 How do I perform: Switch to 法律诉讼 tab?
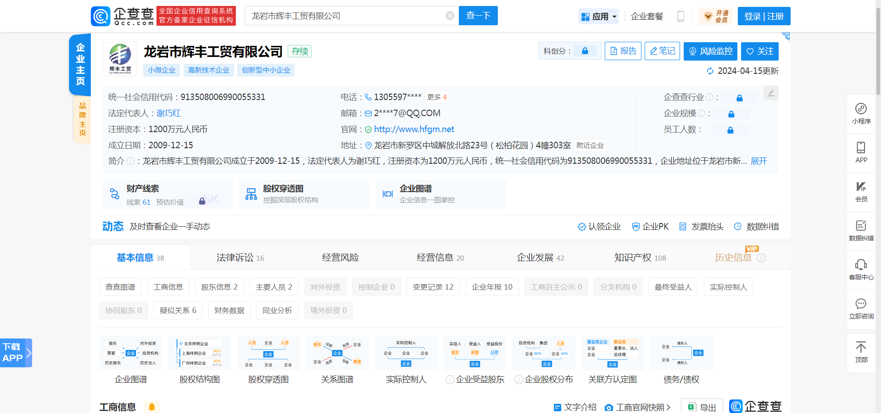[240, 257]
